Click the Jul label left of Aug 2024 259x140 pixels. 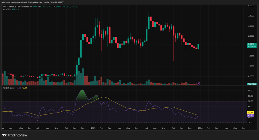[38, 128]
